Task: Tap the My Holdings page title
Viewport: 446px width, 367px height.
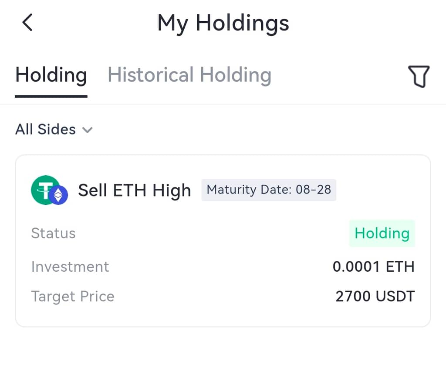Action: coord(223,23)
